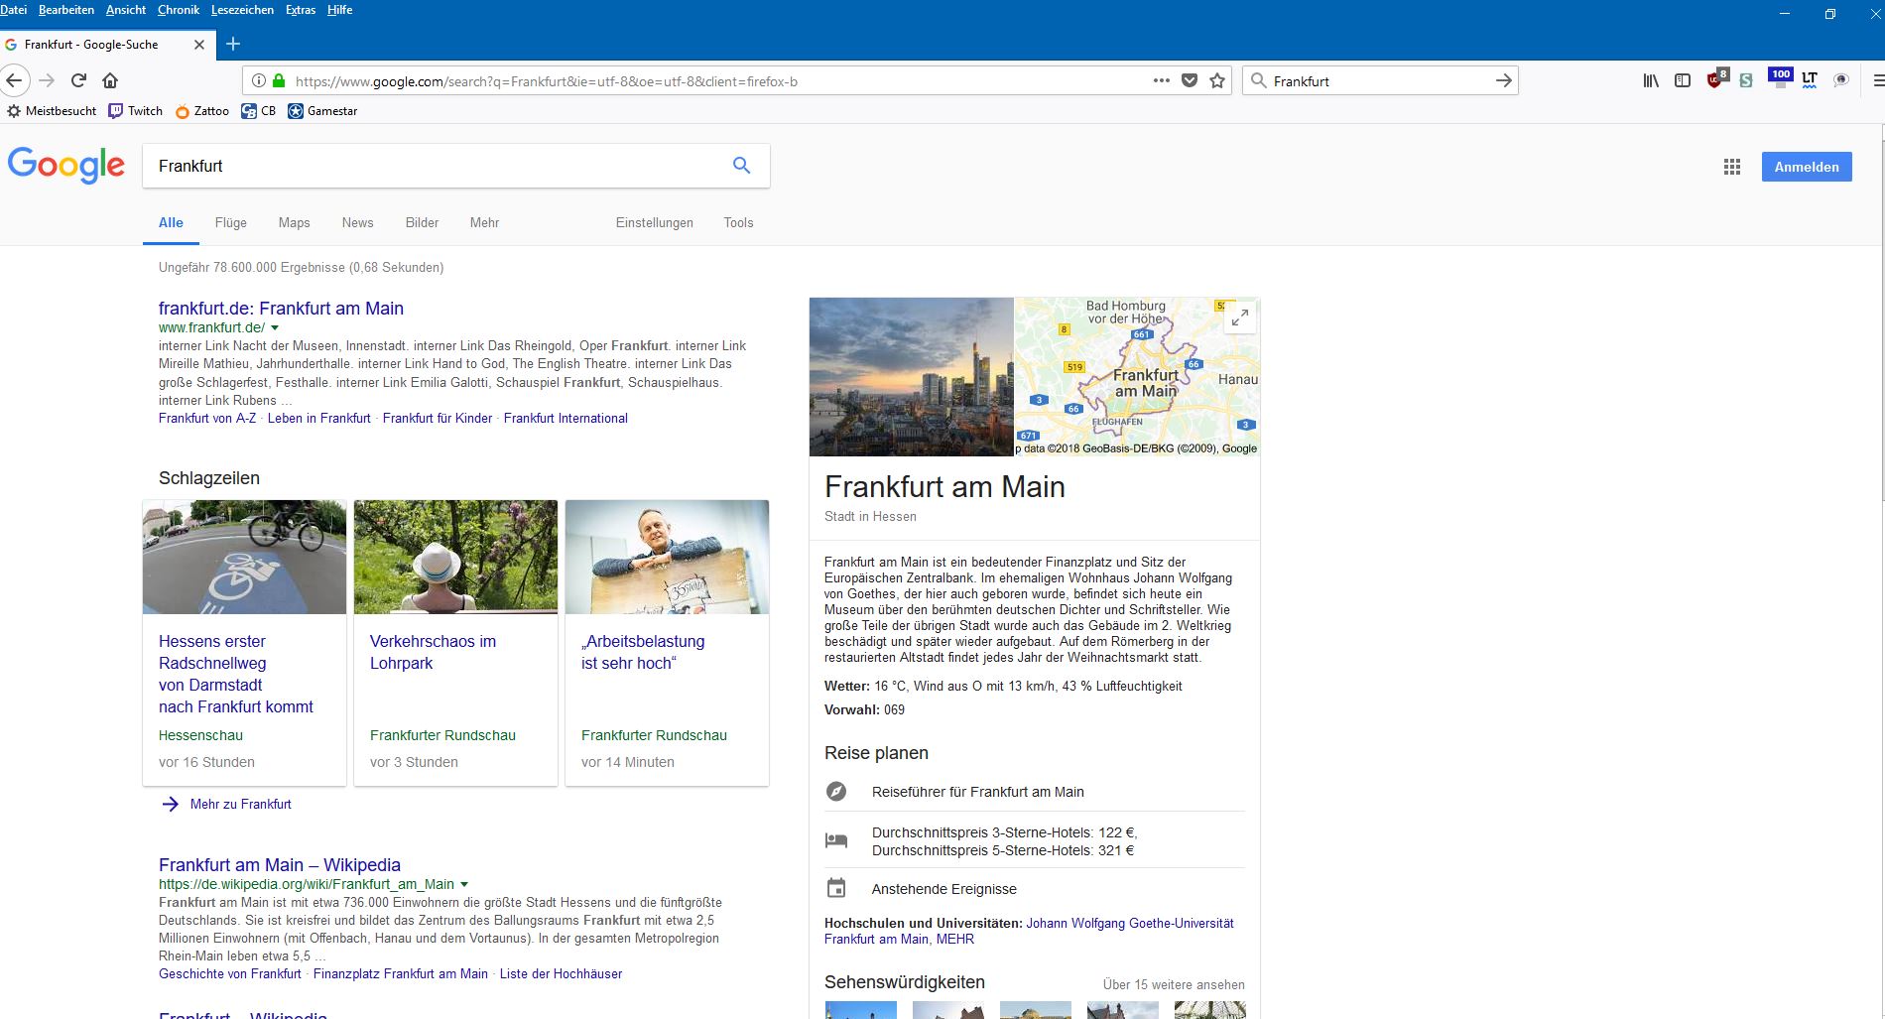Click the Anmelden sign-in button
Screen dimensions: 1885x1019
click(x=1807, y=167)
